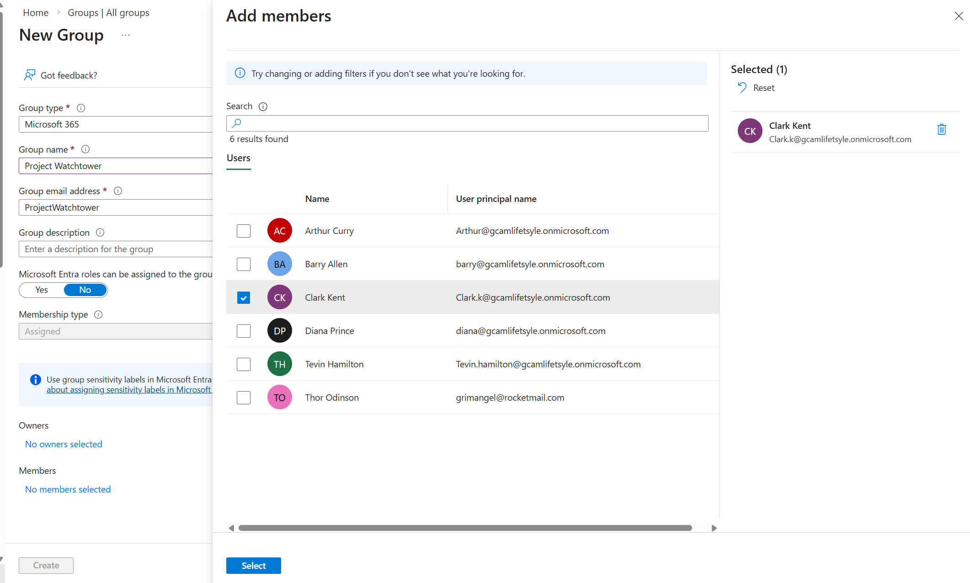The image size is (970, 583).
Task: Click the horizontal scrollbar right arrow
Action: pyautogui.click(x=714, y=528)
